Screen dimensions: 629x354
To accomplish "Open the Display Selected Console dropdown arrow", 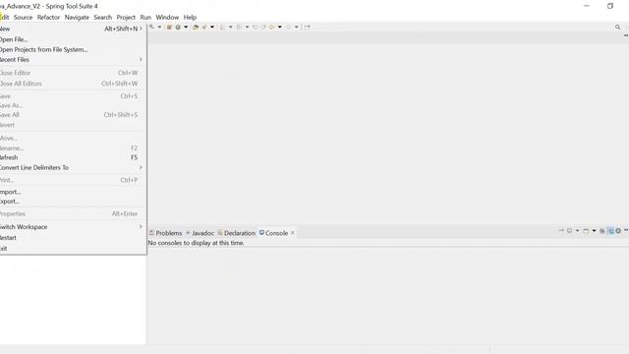I will tap(577, 230).
